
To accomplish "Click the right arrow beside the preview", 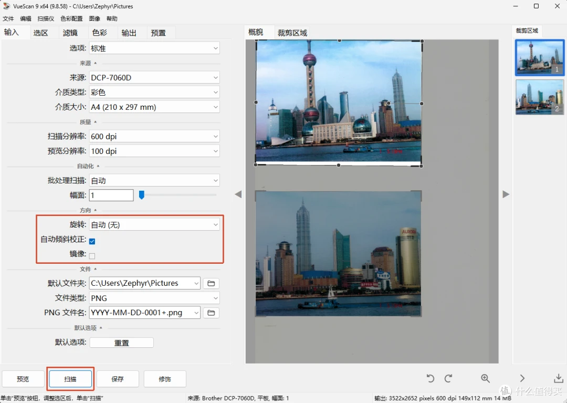I will 506,194.
